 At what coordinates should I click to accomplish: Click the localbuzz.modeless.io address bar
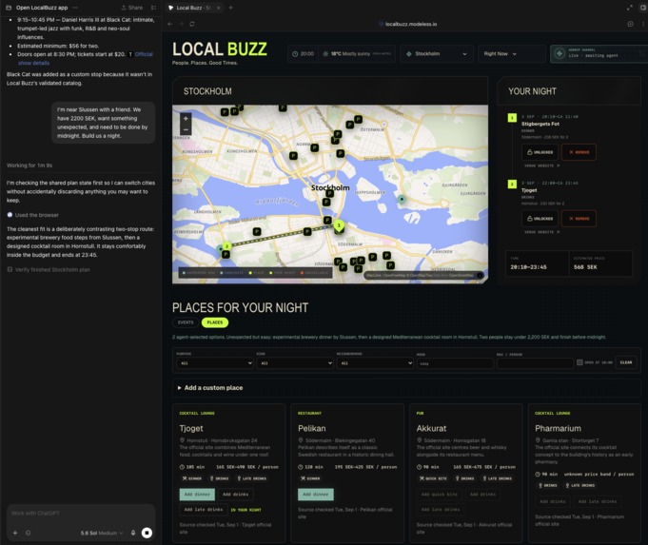click(407, 24)
